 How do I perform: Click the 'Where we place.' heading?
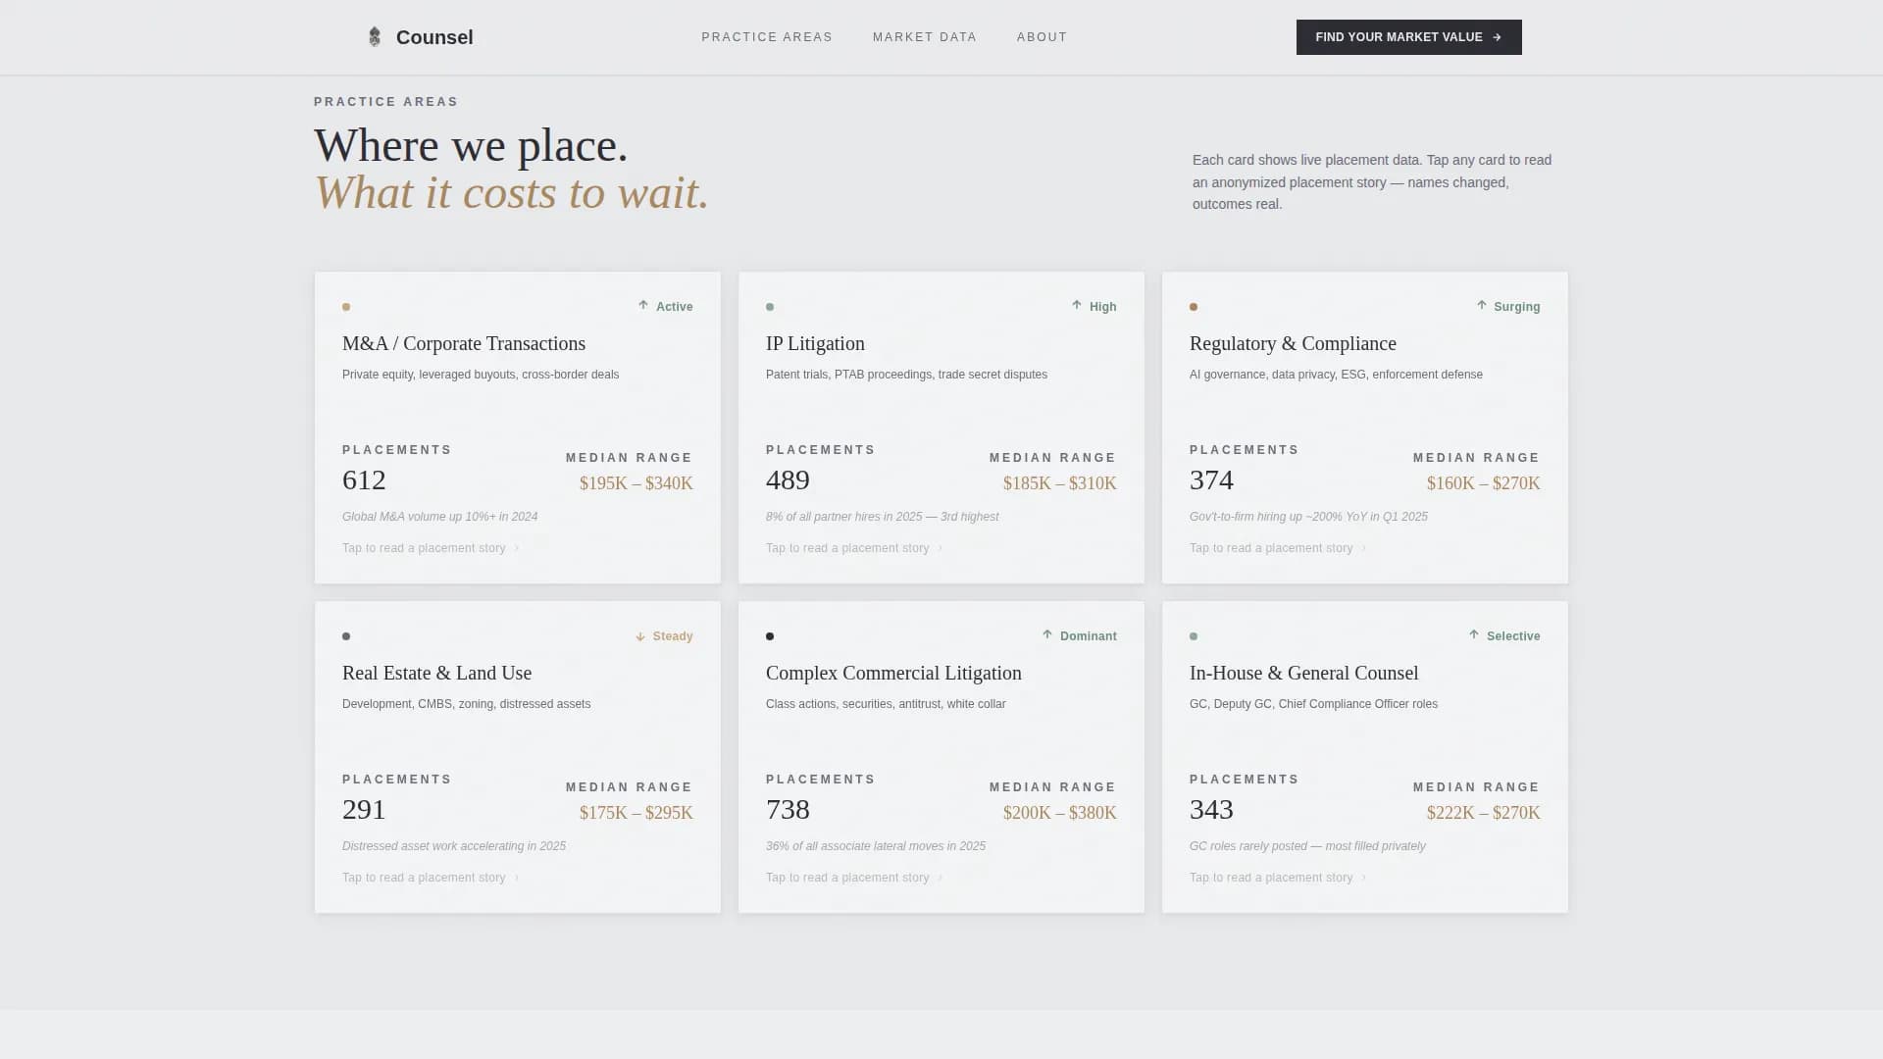pyautogui.click(x=471, y=145)
